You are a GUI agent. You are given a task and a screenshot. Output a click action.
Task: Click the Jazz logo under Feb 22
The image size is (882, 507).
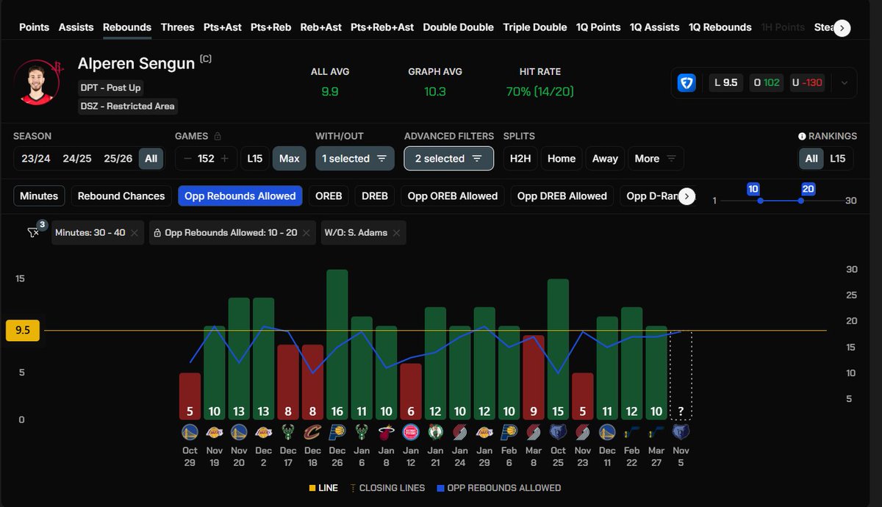(631, 432)
